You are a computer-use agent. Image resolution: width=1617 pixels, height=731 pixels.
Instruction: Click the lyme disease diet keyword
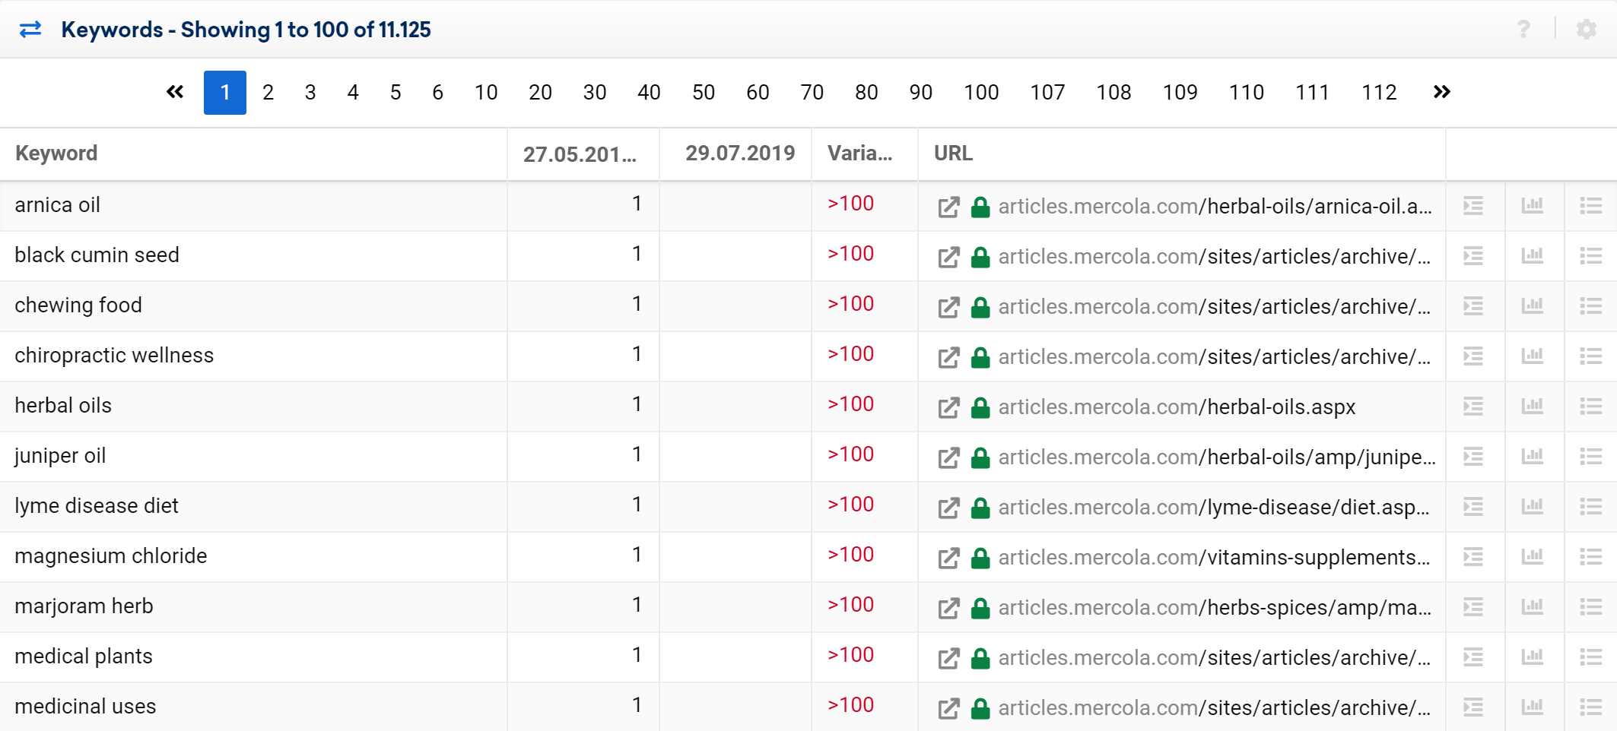point(97,506)
